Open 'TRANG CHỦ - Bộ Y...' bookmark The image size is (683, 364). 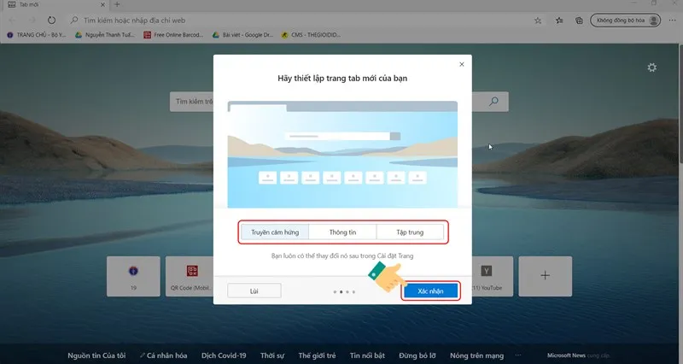coord(36,35)
